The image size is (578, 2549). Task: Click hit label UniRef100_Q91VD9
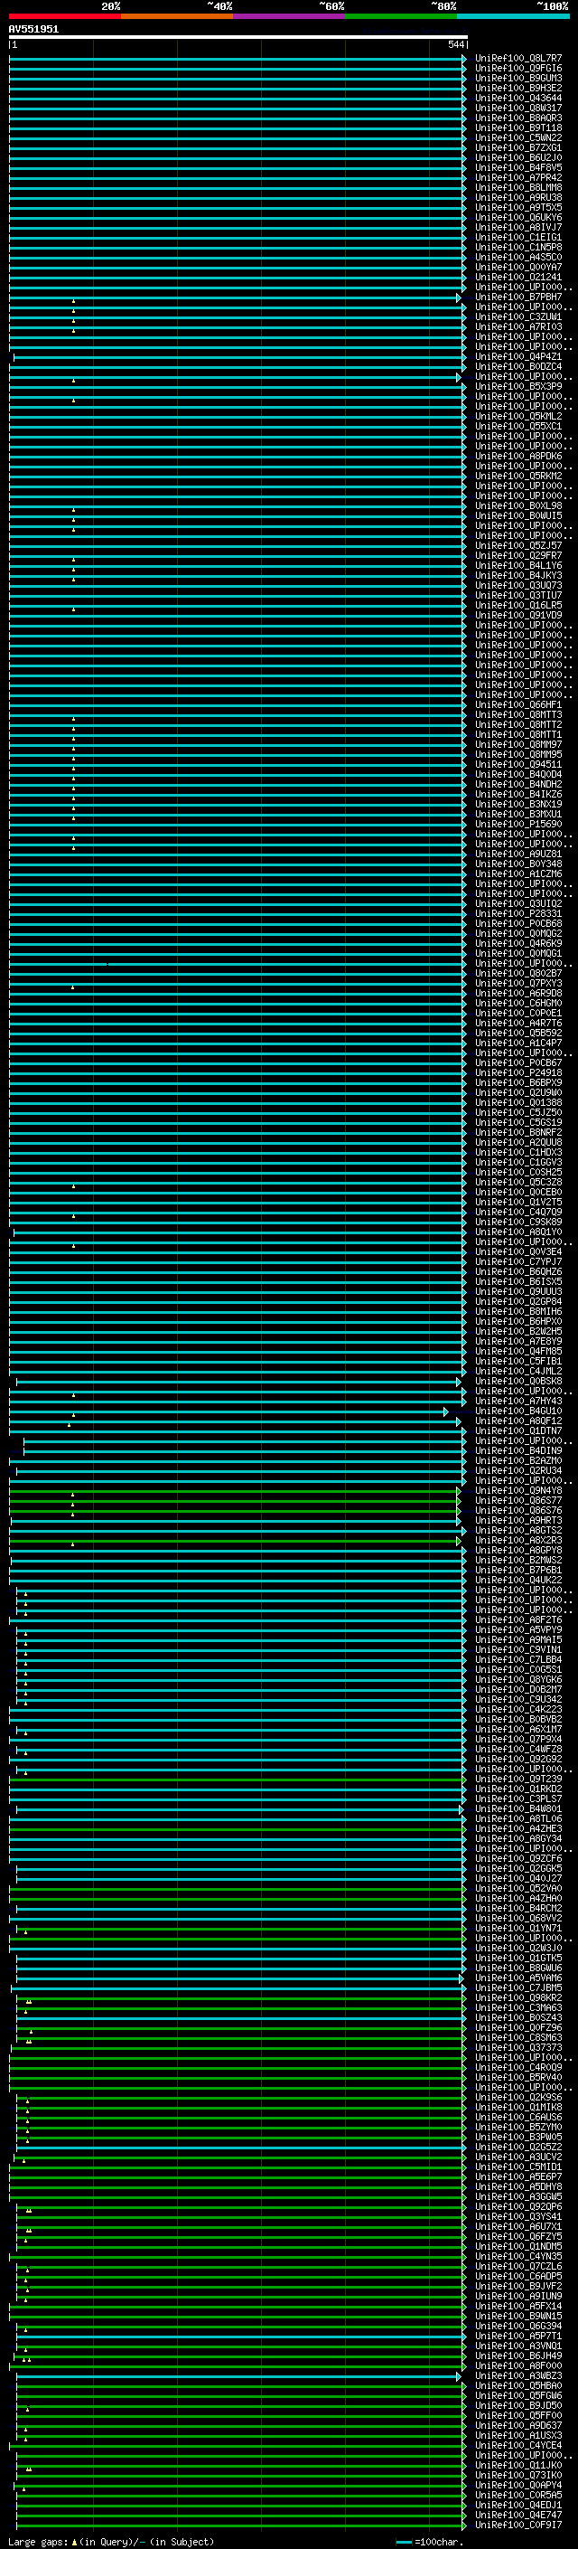click(518, 616)
